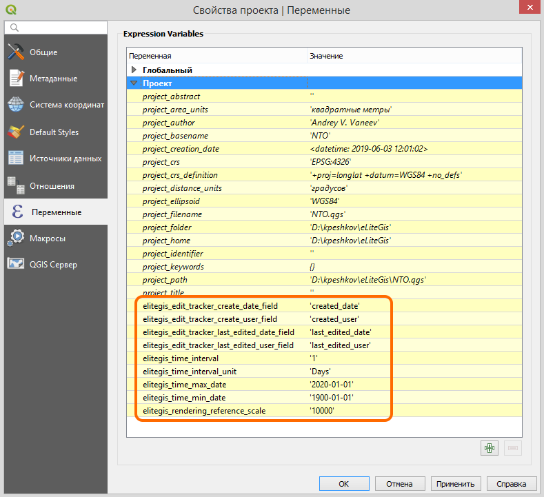Open the Macros (Макросы) gear icon
544x497 pixels.
16,239
